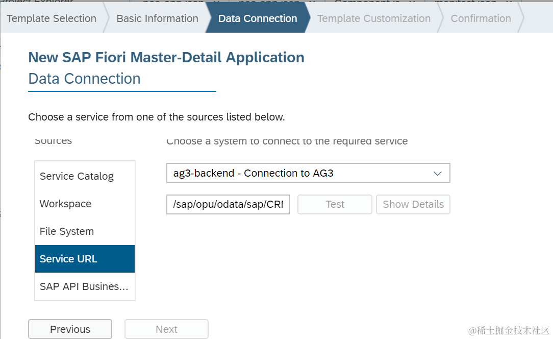
Task: Click the Show Details button
Action: point(413,204)
